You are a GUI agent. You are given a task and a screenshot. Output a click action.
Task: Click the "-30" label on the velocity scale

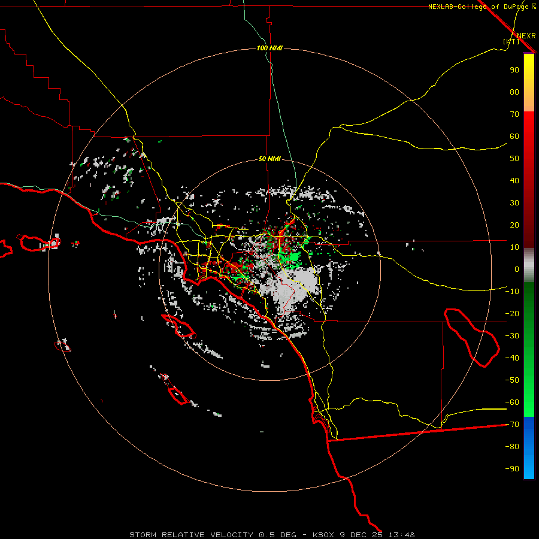(x=512, y=336)
